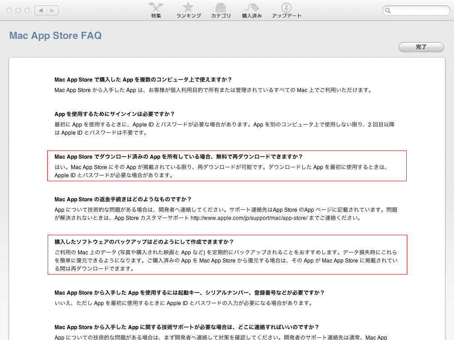Click the magnifier icon in search box
This screenshot has height=340, width=454.
tap(388, 11)
